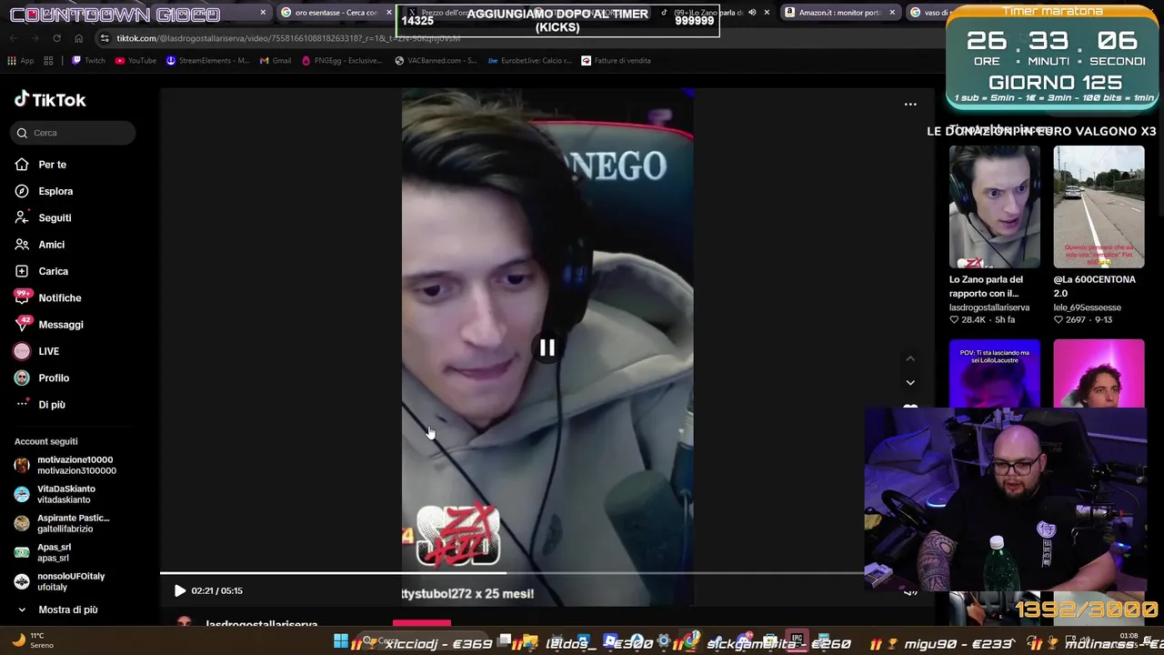The width and height of the screenshot is (1164, 655).
Task: Open the Eurobet.live bookmark
Action: coord(530,61)
